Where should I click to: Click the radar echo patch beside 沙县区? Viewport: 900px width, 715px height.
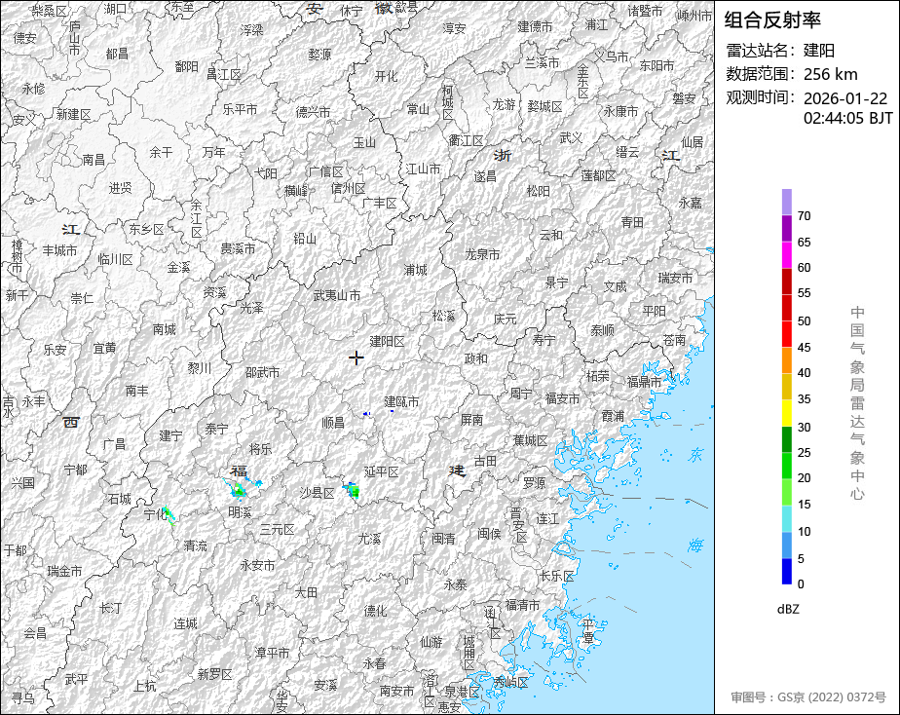click(352, 491)
